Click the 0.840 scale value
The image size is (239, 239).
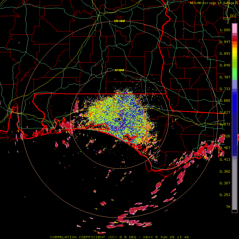[225, 65]
